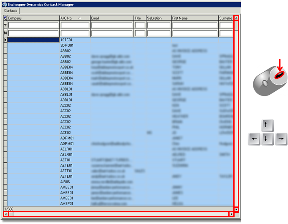Select the AIR06 account cell

(75, 182)
